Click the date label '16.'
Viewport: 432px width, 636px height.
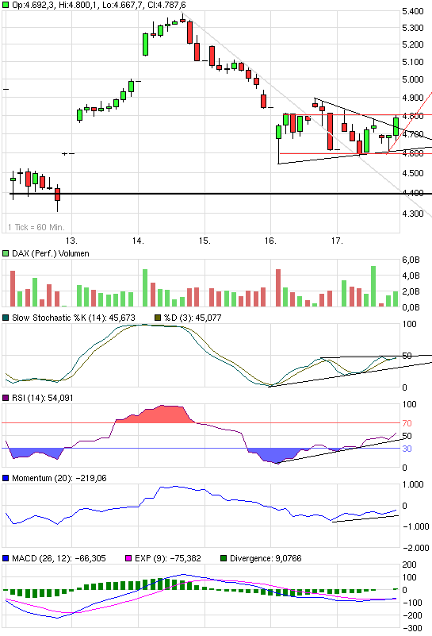(270, 241)
